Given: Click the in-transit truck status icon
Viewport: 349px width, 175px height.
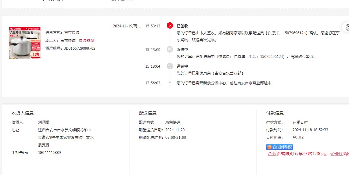Looking at the screenshot, I should tap(170, 66).
